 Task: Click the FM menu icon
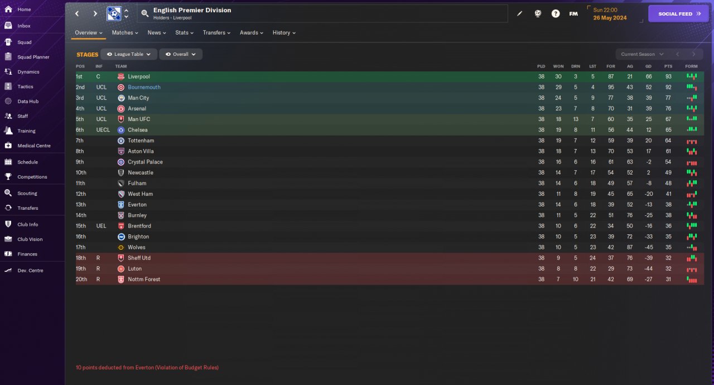click(573, 13)
